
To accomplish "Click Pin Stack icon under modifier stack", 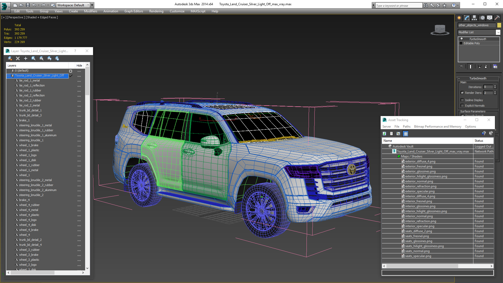I will click(x=461, y=67).
